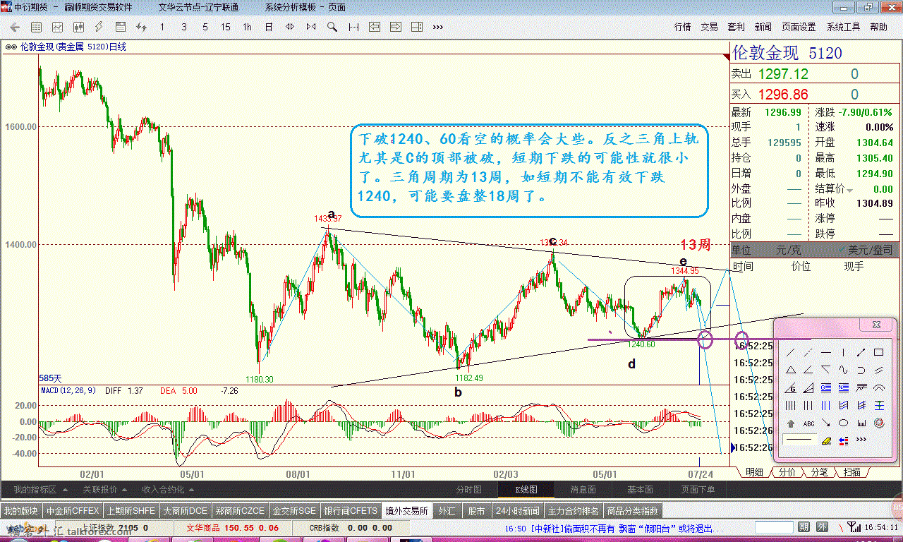Select the vertical line drawing tool

point(844,352)
